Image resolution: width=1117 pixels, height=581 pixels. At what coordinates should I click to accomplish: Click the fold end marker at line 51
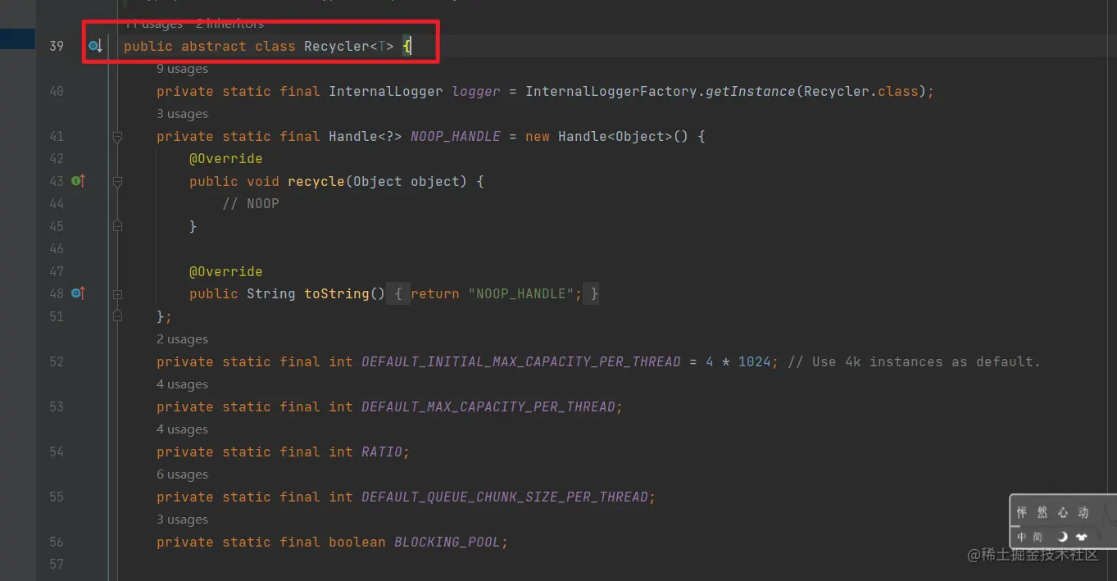tap(117, 316)
